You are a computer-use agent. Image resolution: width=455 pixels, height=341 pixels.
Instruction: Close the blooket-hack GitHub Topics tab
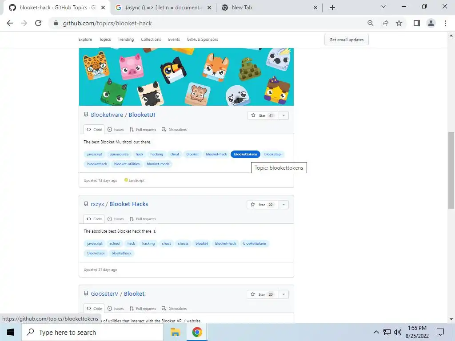(103, 8)
